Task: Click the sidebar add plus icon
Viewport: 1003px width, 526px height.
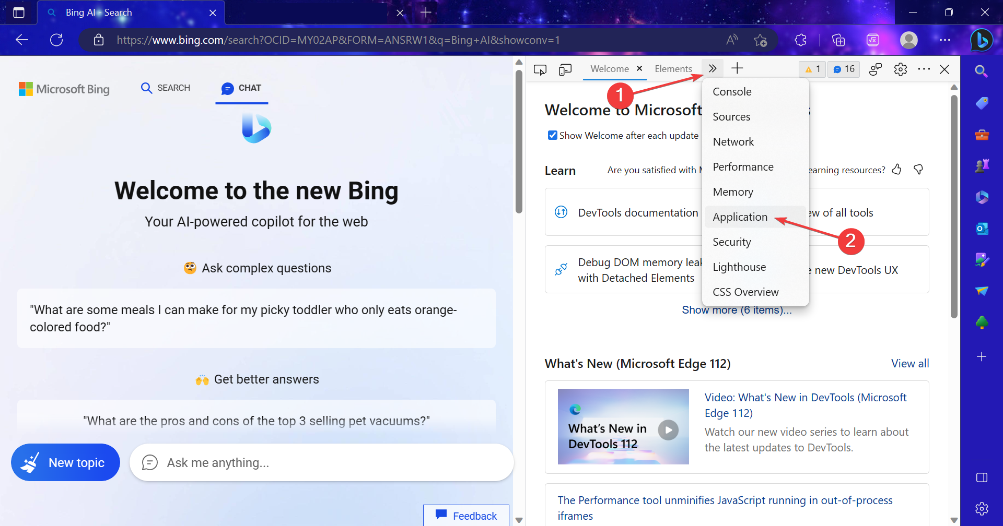Action: (982, 357)
